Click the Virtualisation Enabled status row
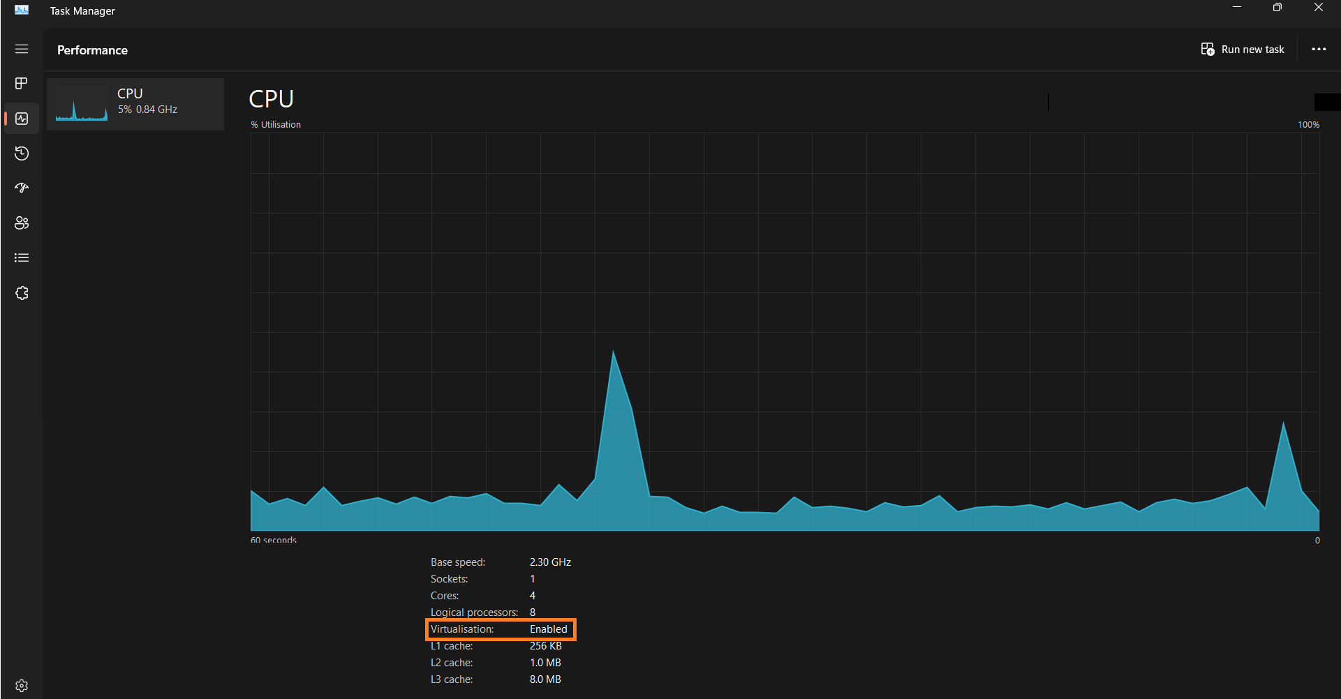 (x=500, y=629)
